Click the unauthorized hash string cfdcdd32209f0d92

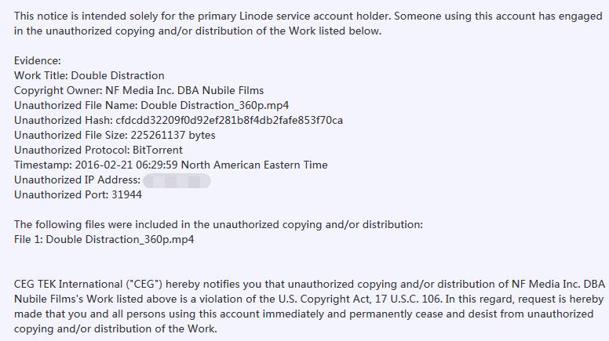tap(229, 120)
